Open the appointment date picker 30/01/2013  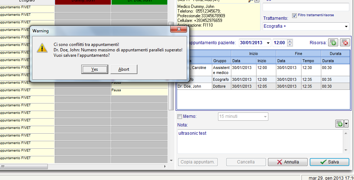pos(268,43)
